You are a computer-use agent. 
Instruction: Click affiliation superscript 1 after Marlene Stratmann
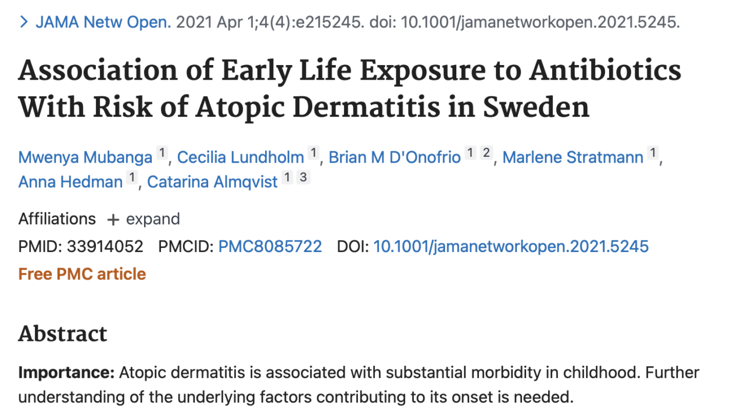(x=653, y=153)
